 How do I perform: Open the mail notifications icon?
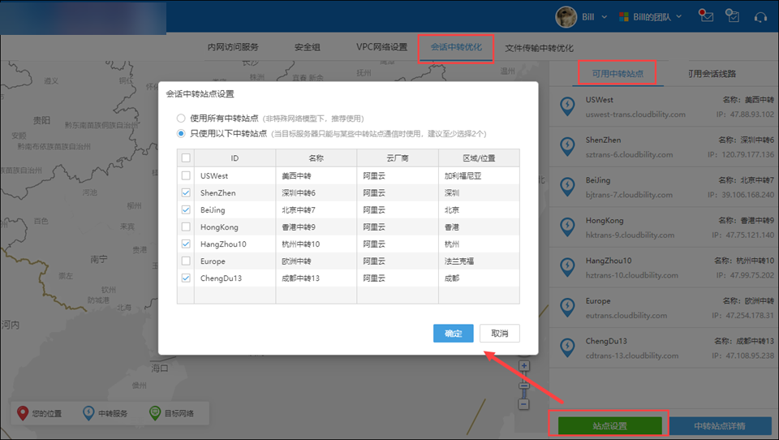point(707,16)
